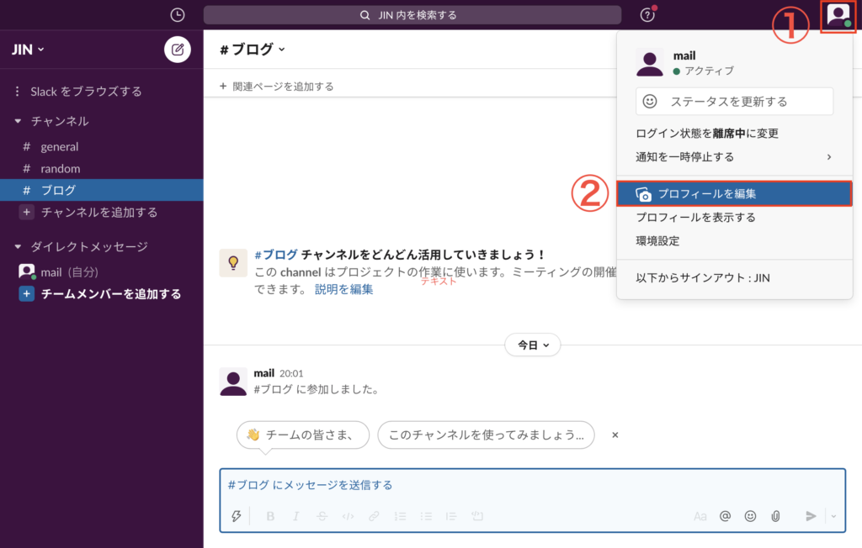Select 環境設定 menu item

tap(657, 241)
